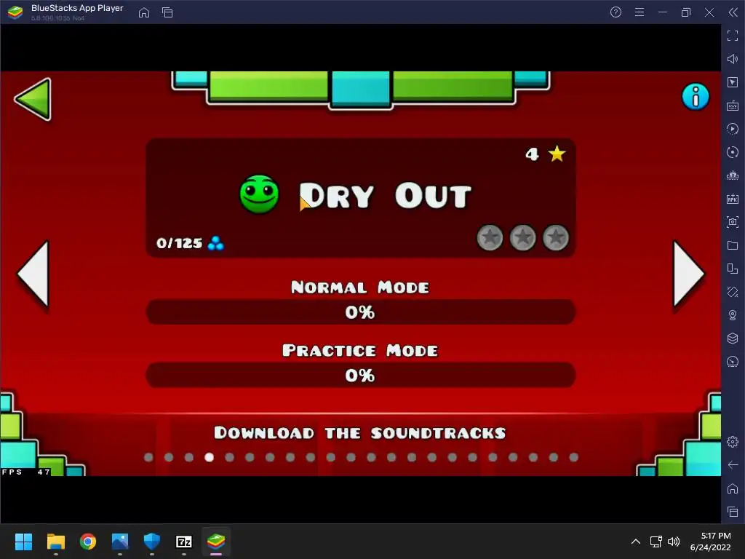Viewport: 745px width, 559px height.
Task: Click the yellow star rating icon
Action: click(557, 154)
